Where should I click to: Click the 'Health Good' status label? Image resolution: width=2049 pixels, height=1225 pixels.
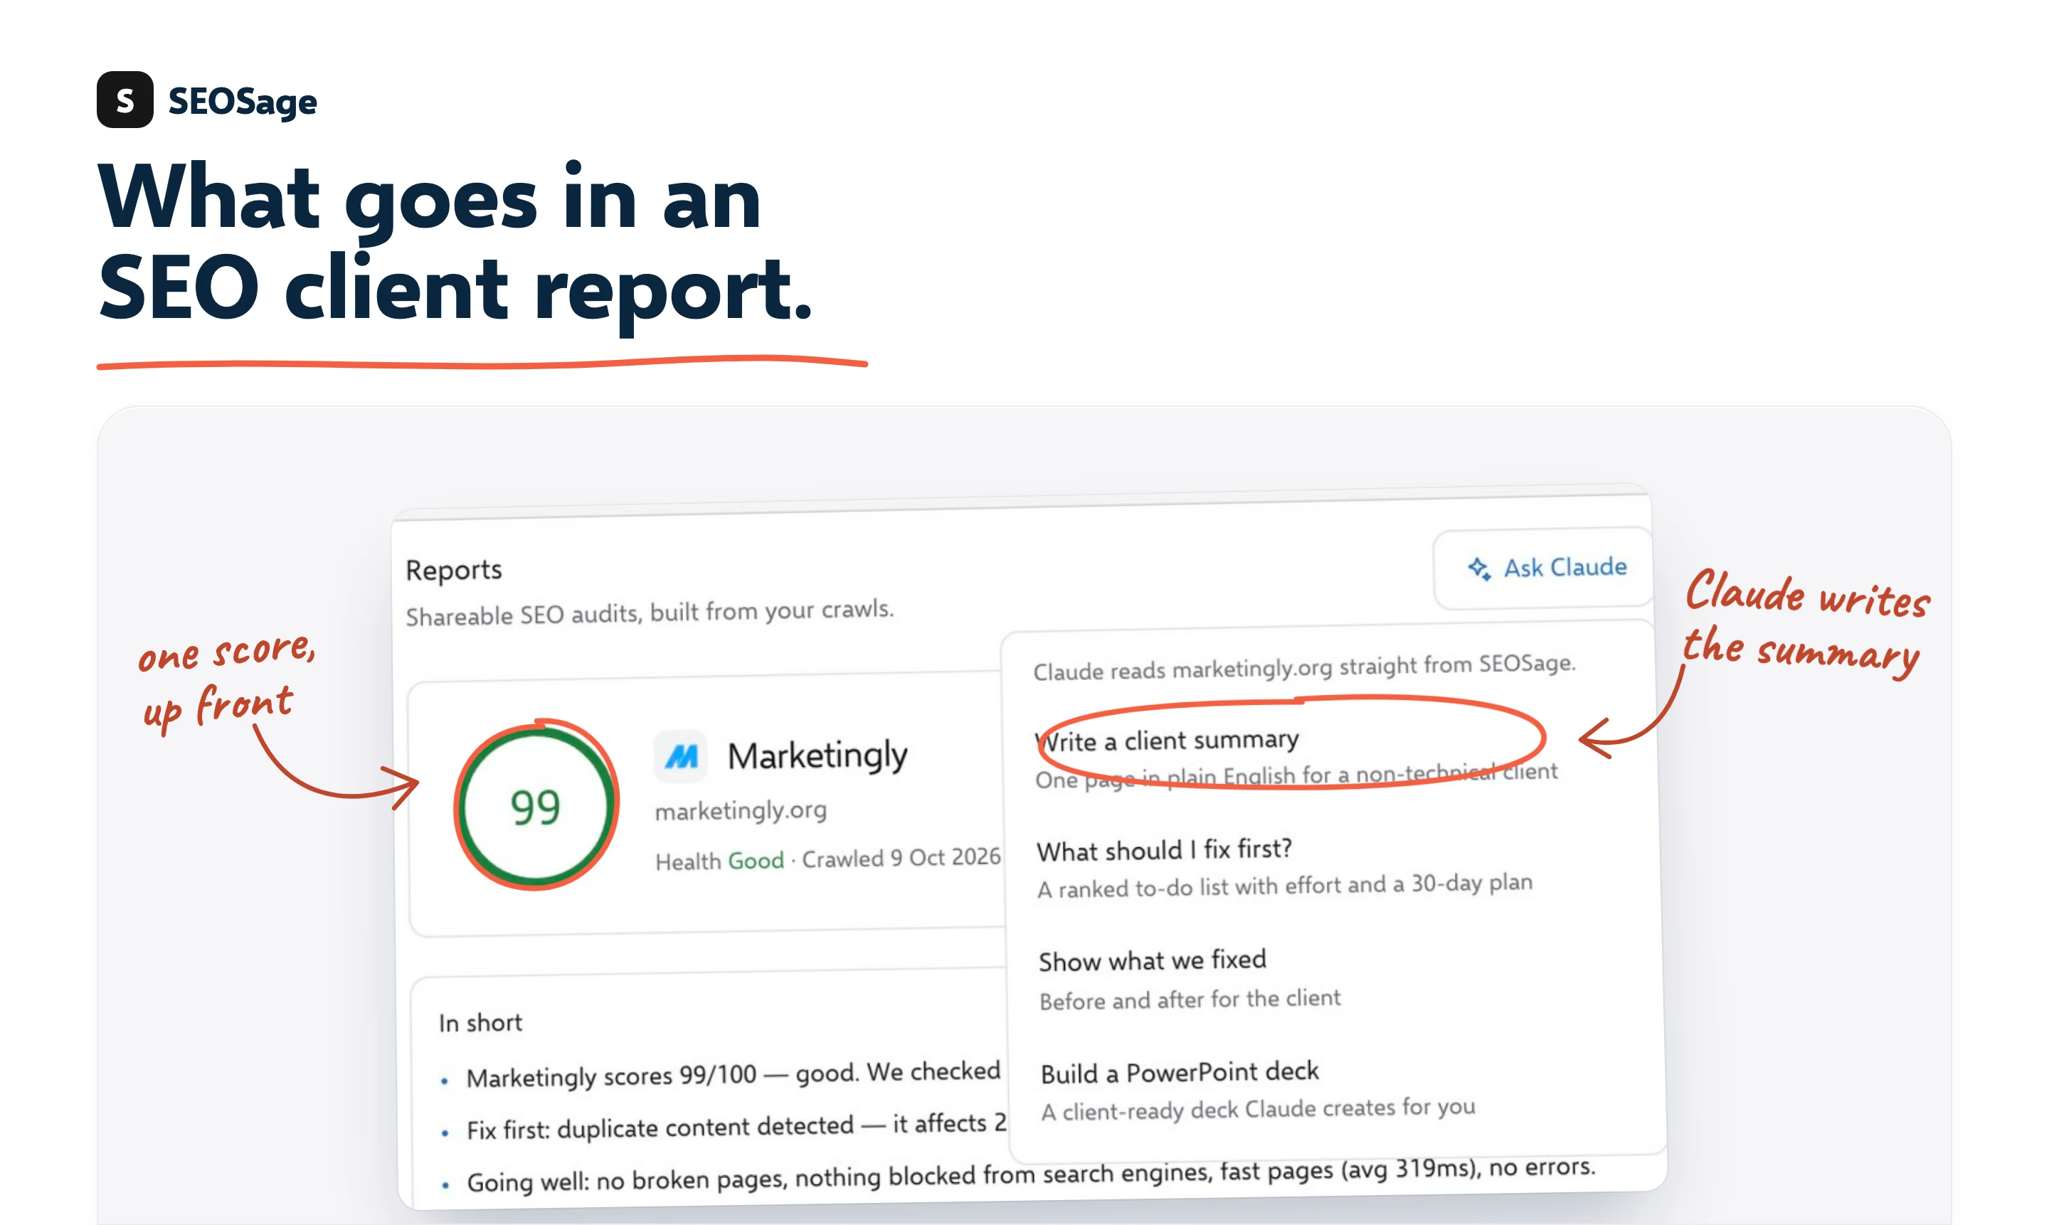point(719,861)
